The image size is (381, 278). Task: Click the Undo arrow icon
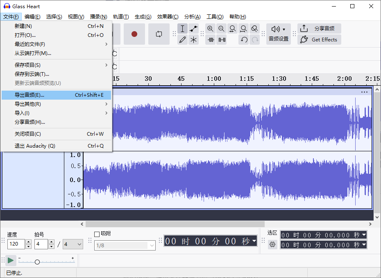244,40
